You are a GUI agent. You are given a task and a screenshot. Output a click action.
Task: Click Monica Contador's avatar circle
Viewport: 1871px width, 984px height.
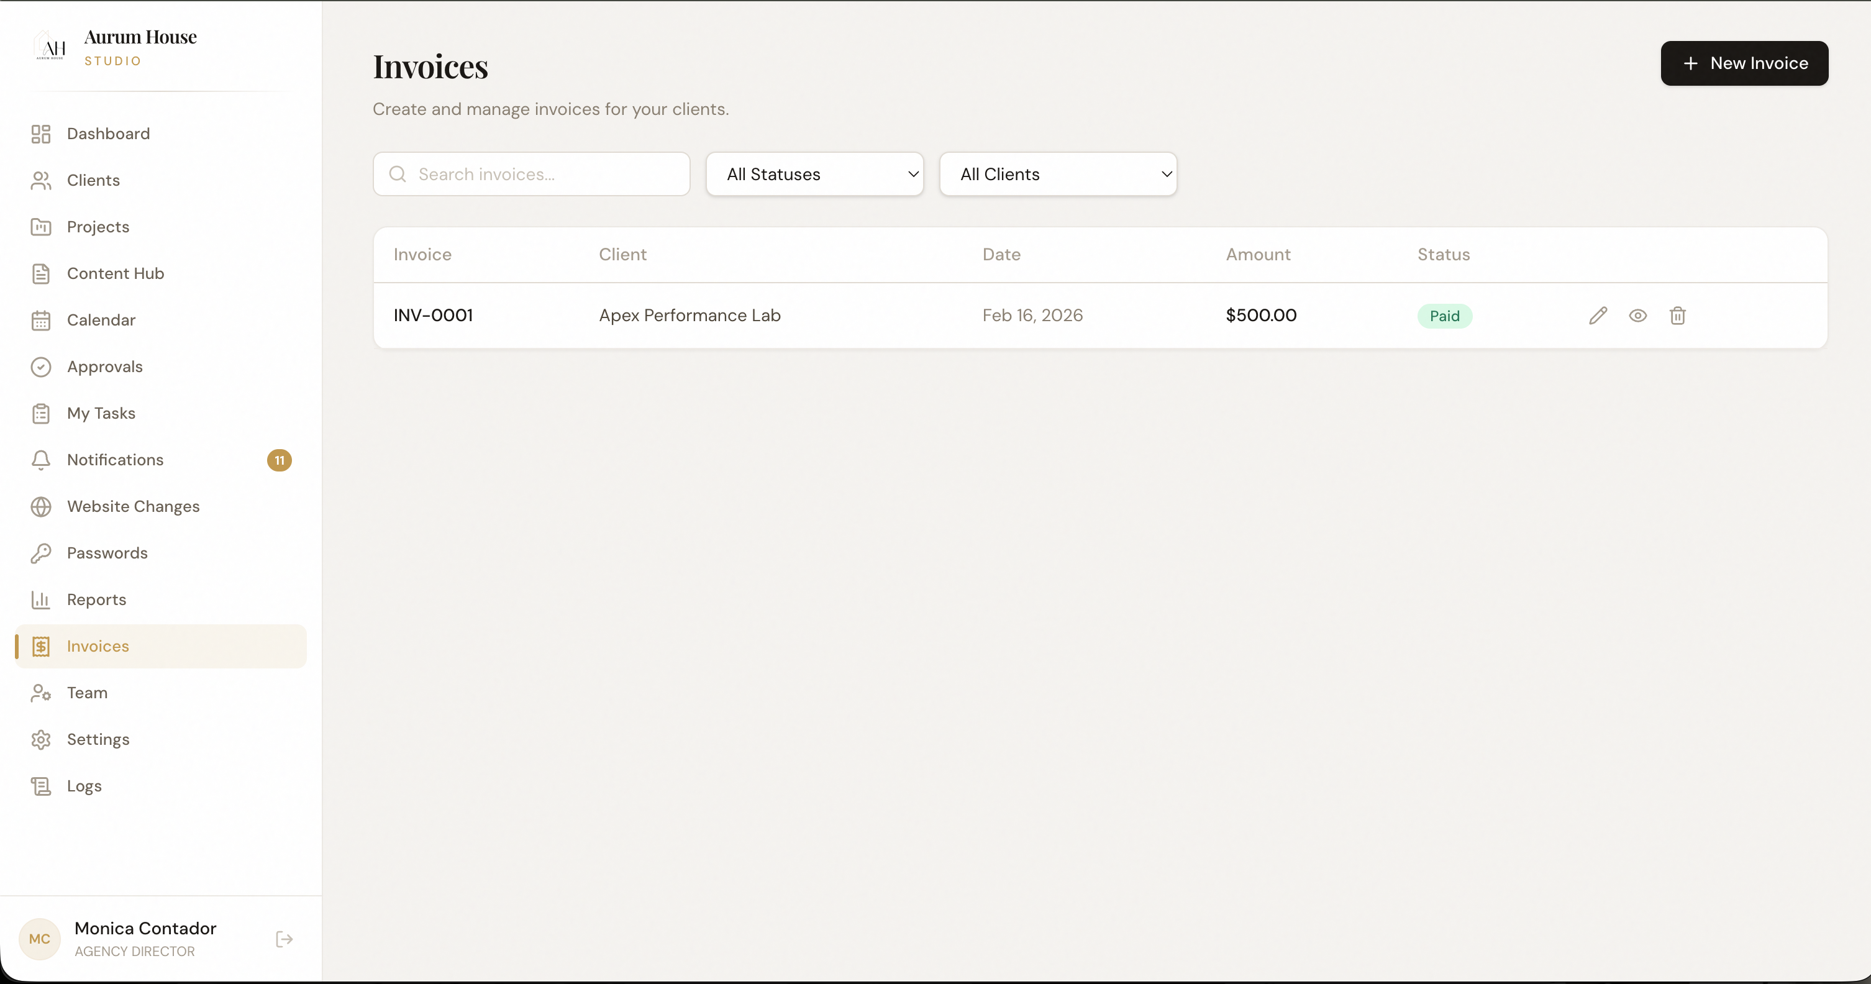pyautogui.click(x=40, y=938)
